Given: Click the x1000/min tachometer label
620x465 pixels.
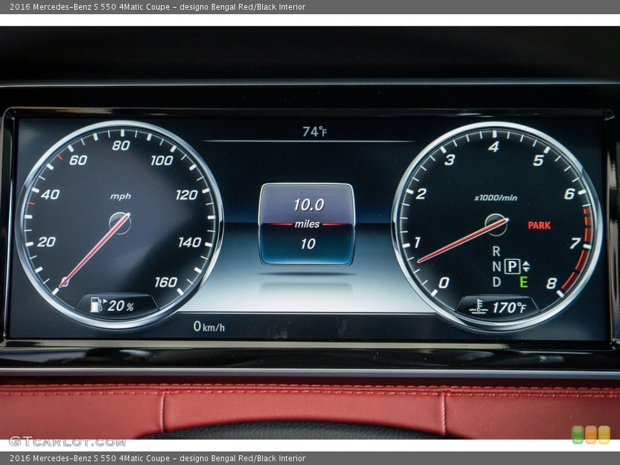Looking at the screenshot, I should pos(495,198).
